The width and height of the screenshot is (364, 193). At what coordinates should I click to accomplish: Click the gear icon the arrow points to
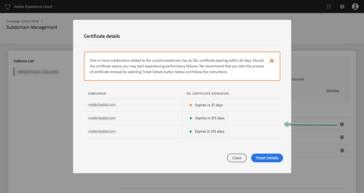[342, 124]
